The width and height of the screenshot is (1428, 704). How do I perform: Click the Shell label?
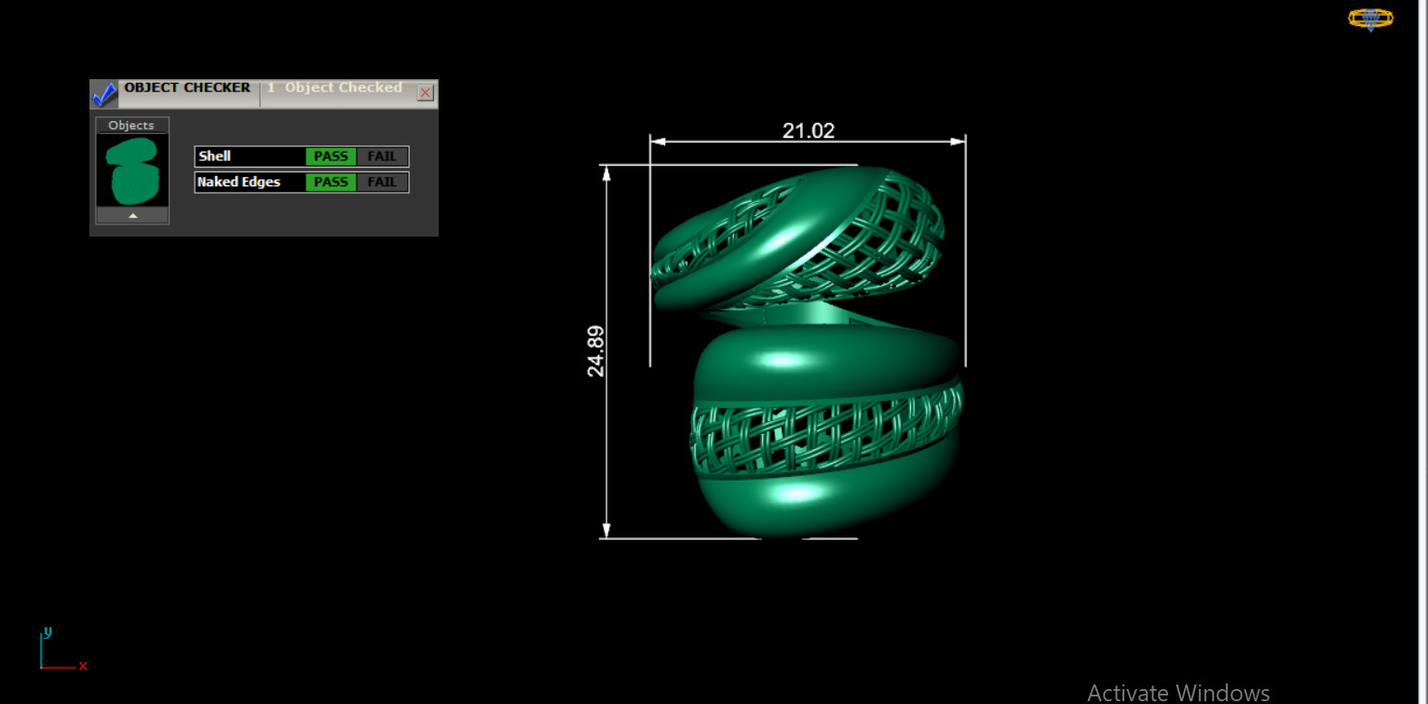[x=214, y=156]
